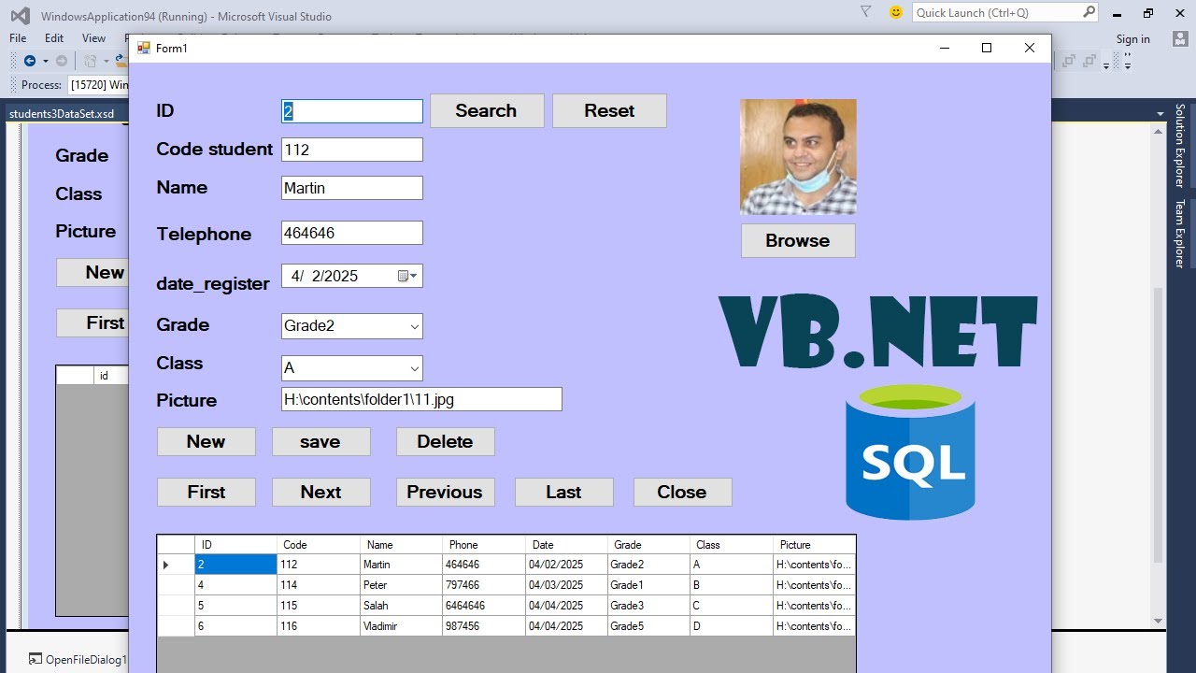The image size is (1196, 673).
Task: Click the Class column header in the grid
Action: click(x=732, y=545)
